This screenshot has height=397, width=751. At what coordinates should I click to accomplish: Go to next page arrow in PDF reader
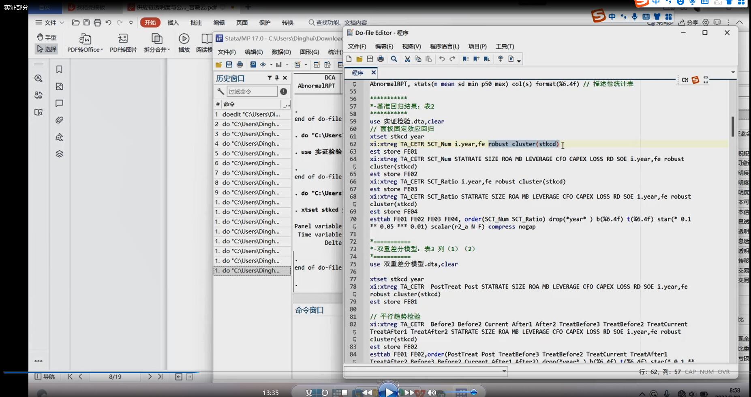(150, 377)
